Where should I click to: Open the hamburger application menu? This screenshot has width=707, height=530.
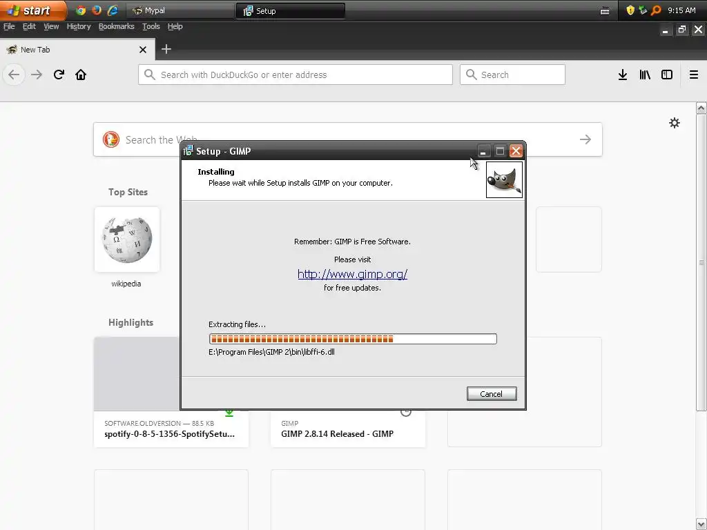click(693, 75)
